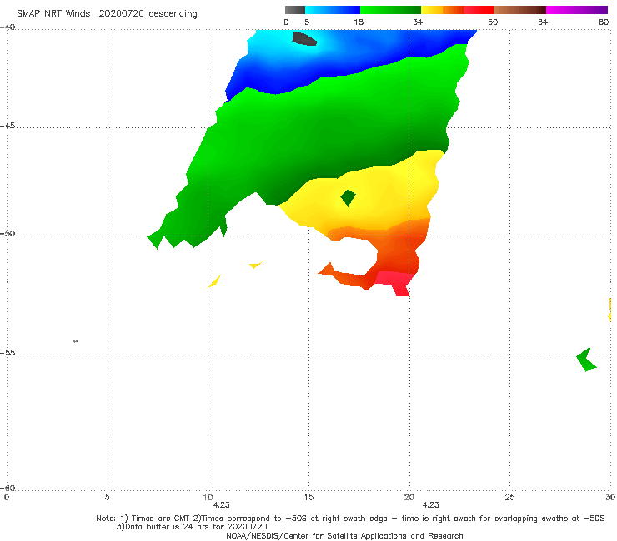Image resolution: width=617 pixels, height=541 pixels.
Task: Click the longitude axis label "20"
Action: tap(409, 497)
